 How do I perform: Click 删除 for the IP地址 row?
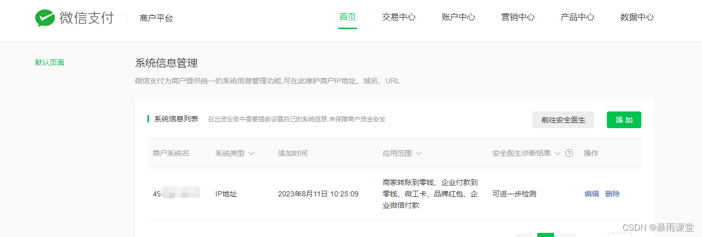pyautogui.click(x=613, y=194)
